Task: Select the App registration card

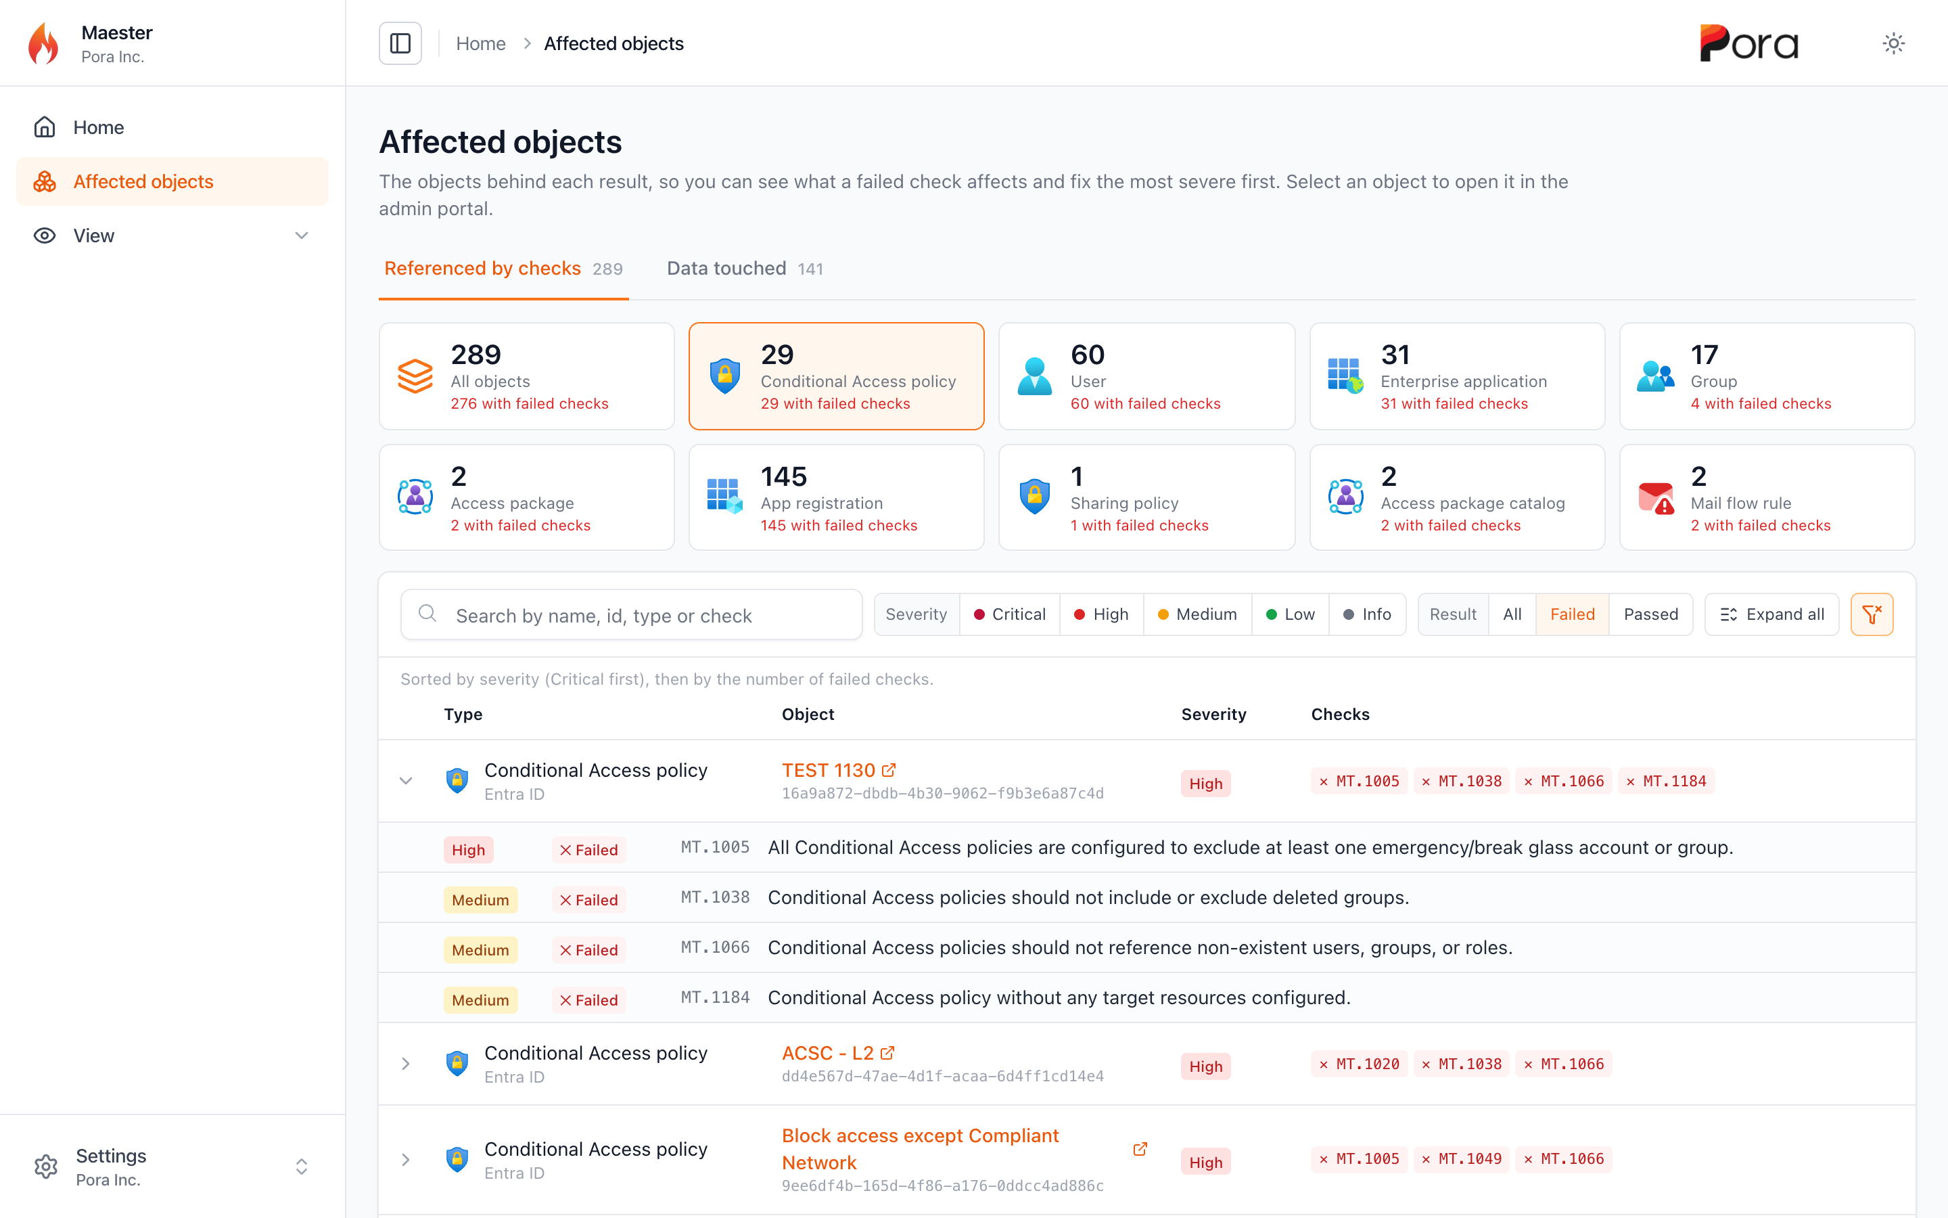Action: [836, 498]
